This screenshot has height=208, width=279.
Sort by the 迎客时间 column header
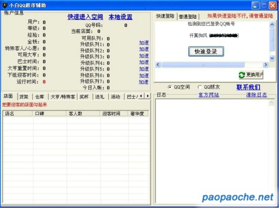click(x=114, y=114)
